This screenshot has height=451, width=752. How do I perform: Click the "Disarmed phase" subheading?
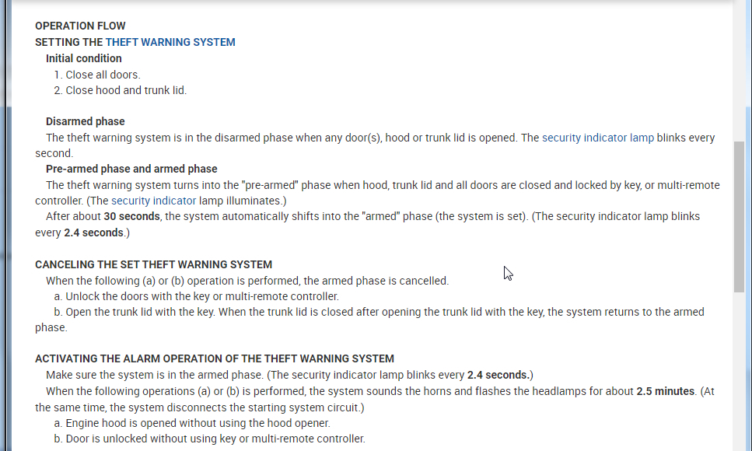[x=86, y=121]
